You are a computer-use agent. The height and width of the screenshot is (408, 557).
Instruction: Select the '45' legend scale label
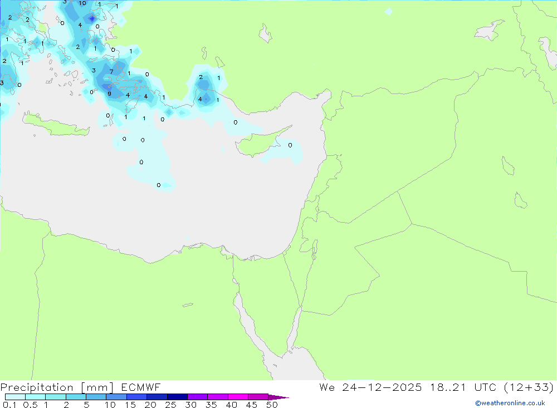coord(252,405)
